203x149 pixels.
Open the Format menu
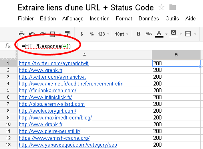[124, 18]
